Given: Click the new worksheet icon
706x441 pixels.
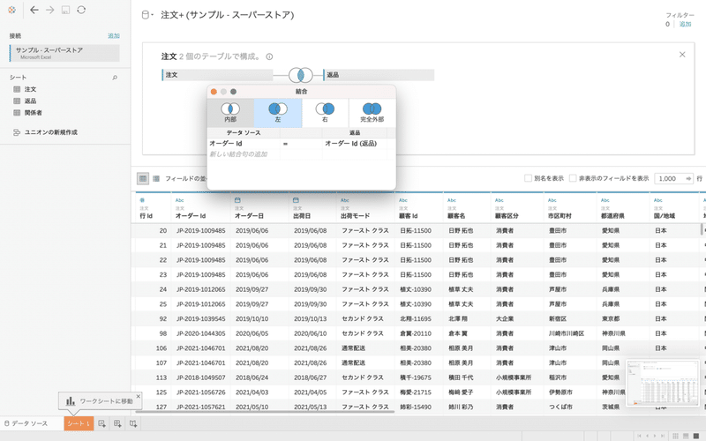Looking at the screenshot, I should click(101, 423).
